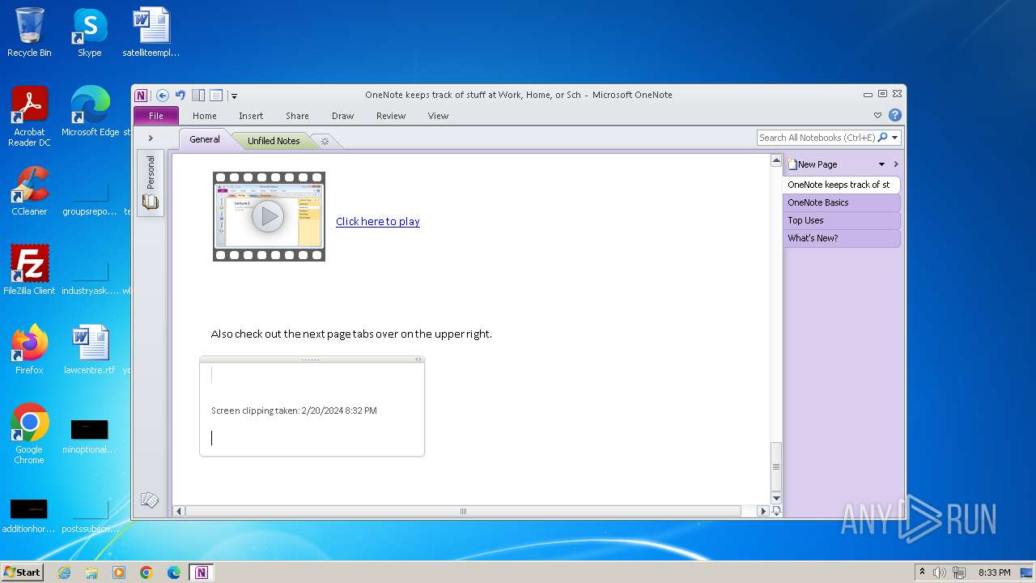Open the What's New? page

click(x=842, y=238)
